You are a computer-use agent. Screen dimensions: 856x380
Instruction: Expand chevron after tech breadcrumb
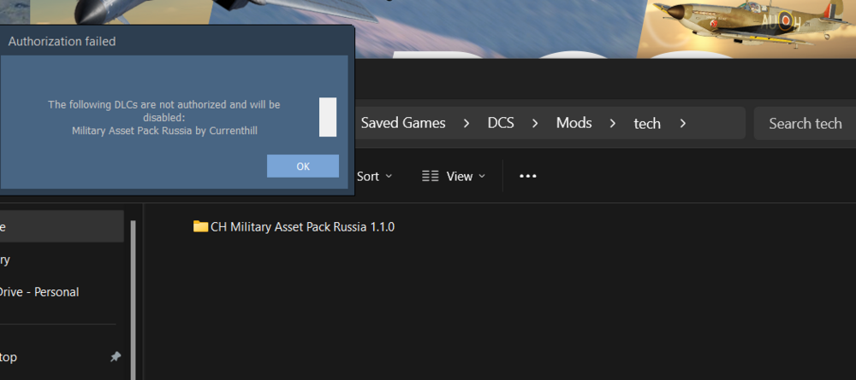coord(682,124)
